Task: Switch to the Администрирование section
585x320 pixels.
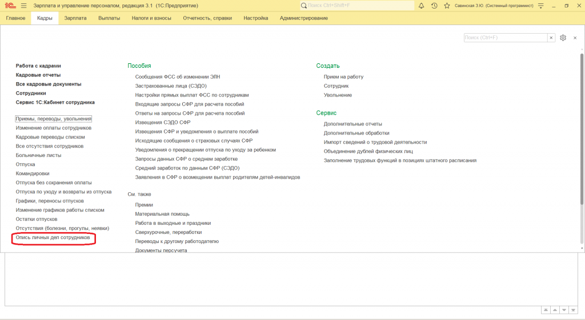Action: 304,18
